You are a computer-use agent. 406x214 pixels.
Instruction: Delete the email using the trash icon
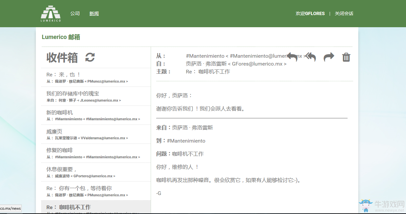[346, 57]
